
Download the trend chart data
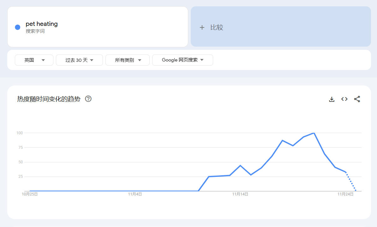(332, 99)
